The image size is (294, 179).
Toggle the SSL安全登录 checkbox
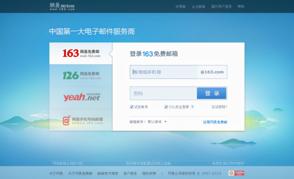(x=166, y=107)
